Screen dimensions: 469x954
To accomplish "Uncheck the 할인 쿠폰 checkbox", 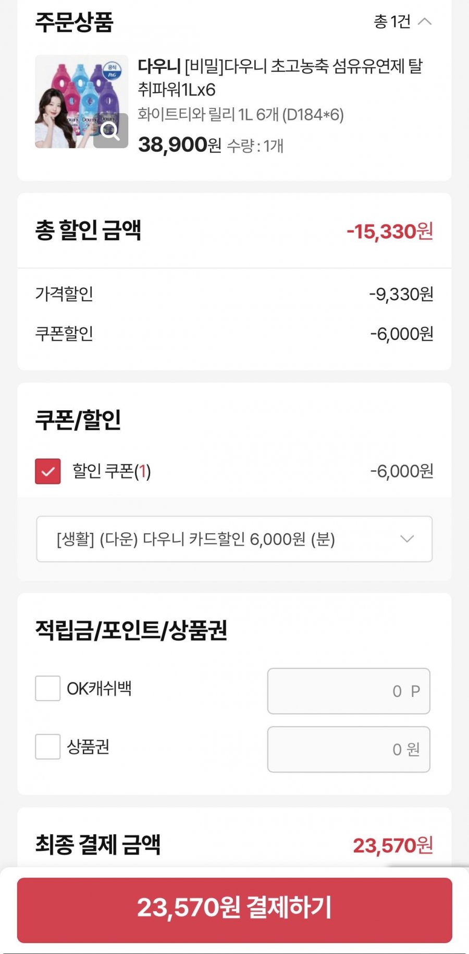I will tap(48, 471).
